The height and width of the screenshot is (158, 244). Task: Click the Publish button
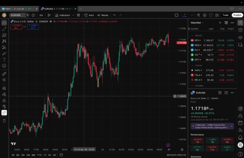[x=237, y=15]
